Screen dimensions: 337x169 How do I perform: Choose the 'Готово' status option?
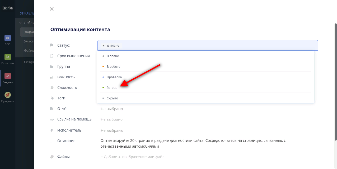click(206, 88)
